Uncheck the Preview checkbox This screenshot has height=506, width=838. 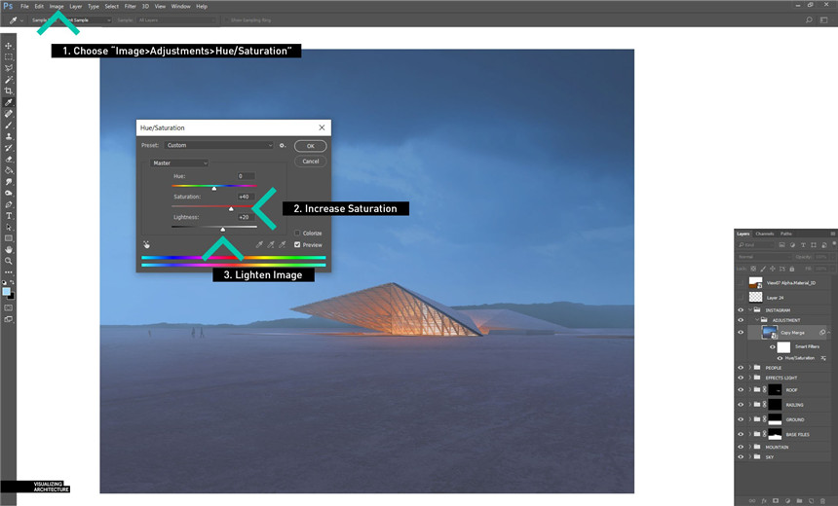pos(297,245)
